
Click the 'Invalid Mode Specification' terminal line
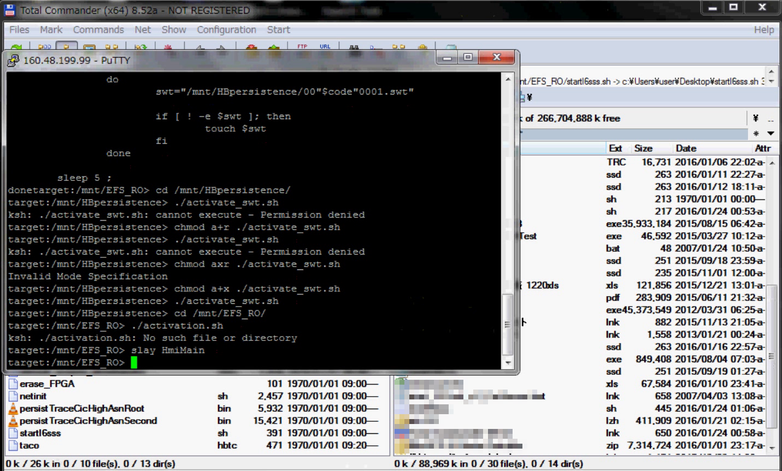(x=88, y=276)
